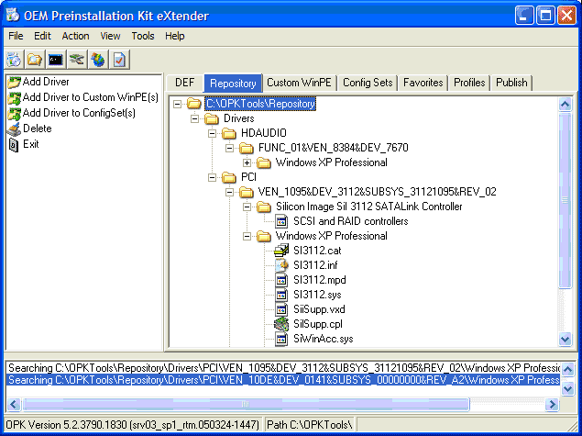Open the Edit menu
582x436 pixels.
coord(42,36)
